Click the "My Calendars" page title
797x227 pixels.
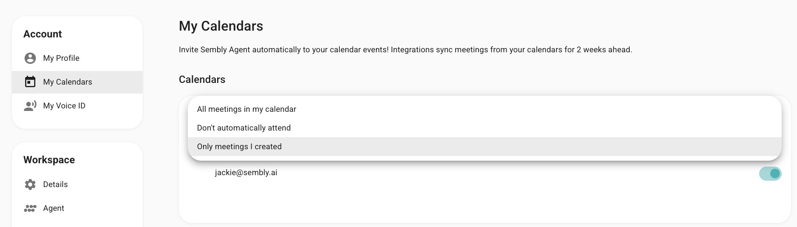[x=221, y=26]
